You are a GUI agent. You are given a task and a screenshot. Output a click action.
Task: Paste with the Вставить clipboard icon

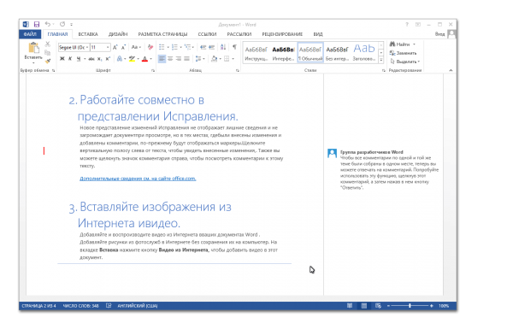click(33, 48)
